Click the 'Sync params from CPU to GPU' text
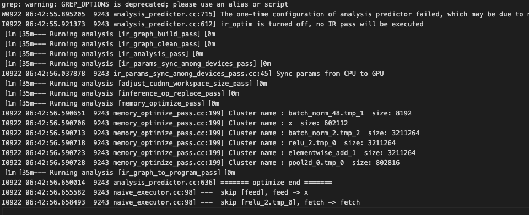 [x=330, y=74]
